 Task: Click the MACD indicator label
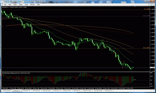(x=16, y=73)
